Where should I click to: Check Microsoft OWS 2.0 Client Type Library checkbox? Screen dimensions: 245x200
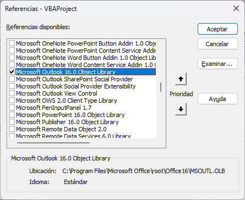tap(12, 101)
